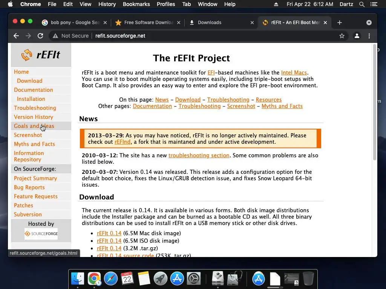The width and height of the screenshot is (386, 289).
Task: Click the SourceForge hosted-by logo
Action: 41,234
